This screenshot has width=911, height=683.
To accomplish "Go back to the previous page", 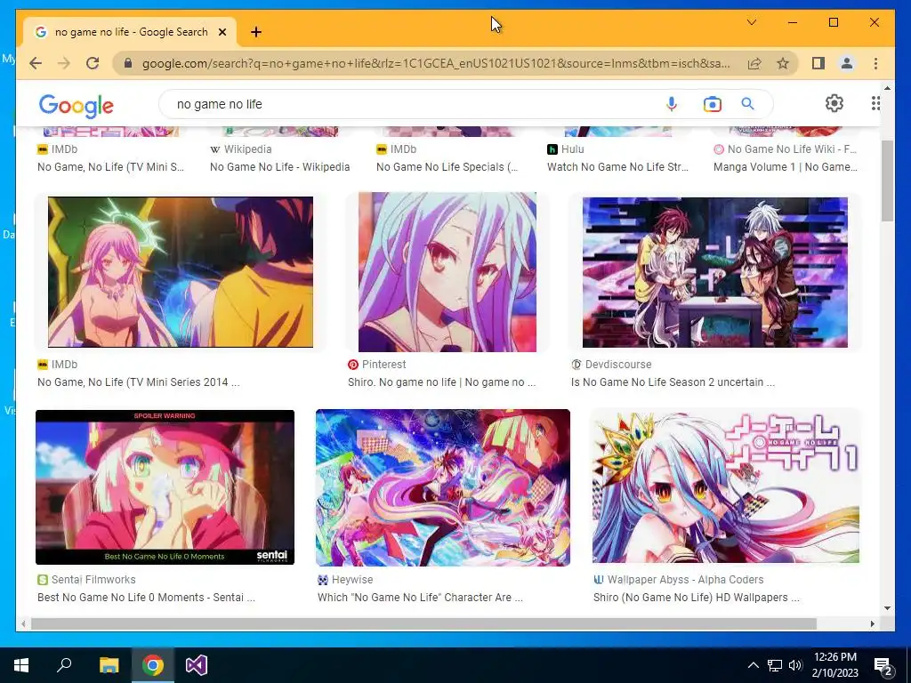I will 36,63.
